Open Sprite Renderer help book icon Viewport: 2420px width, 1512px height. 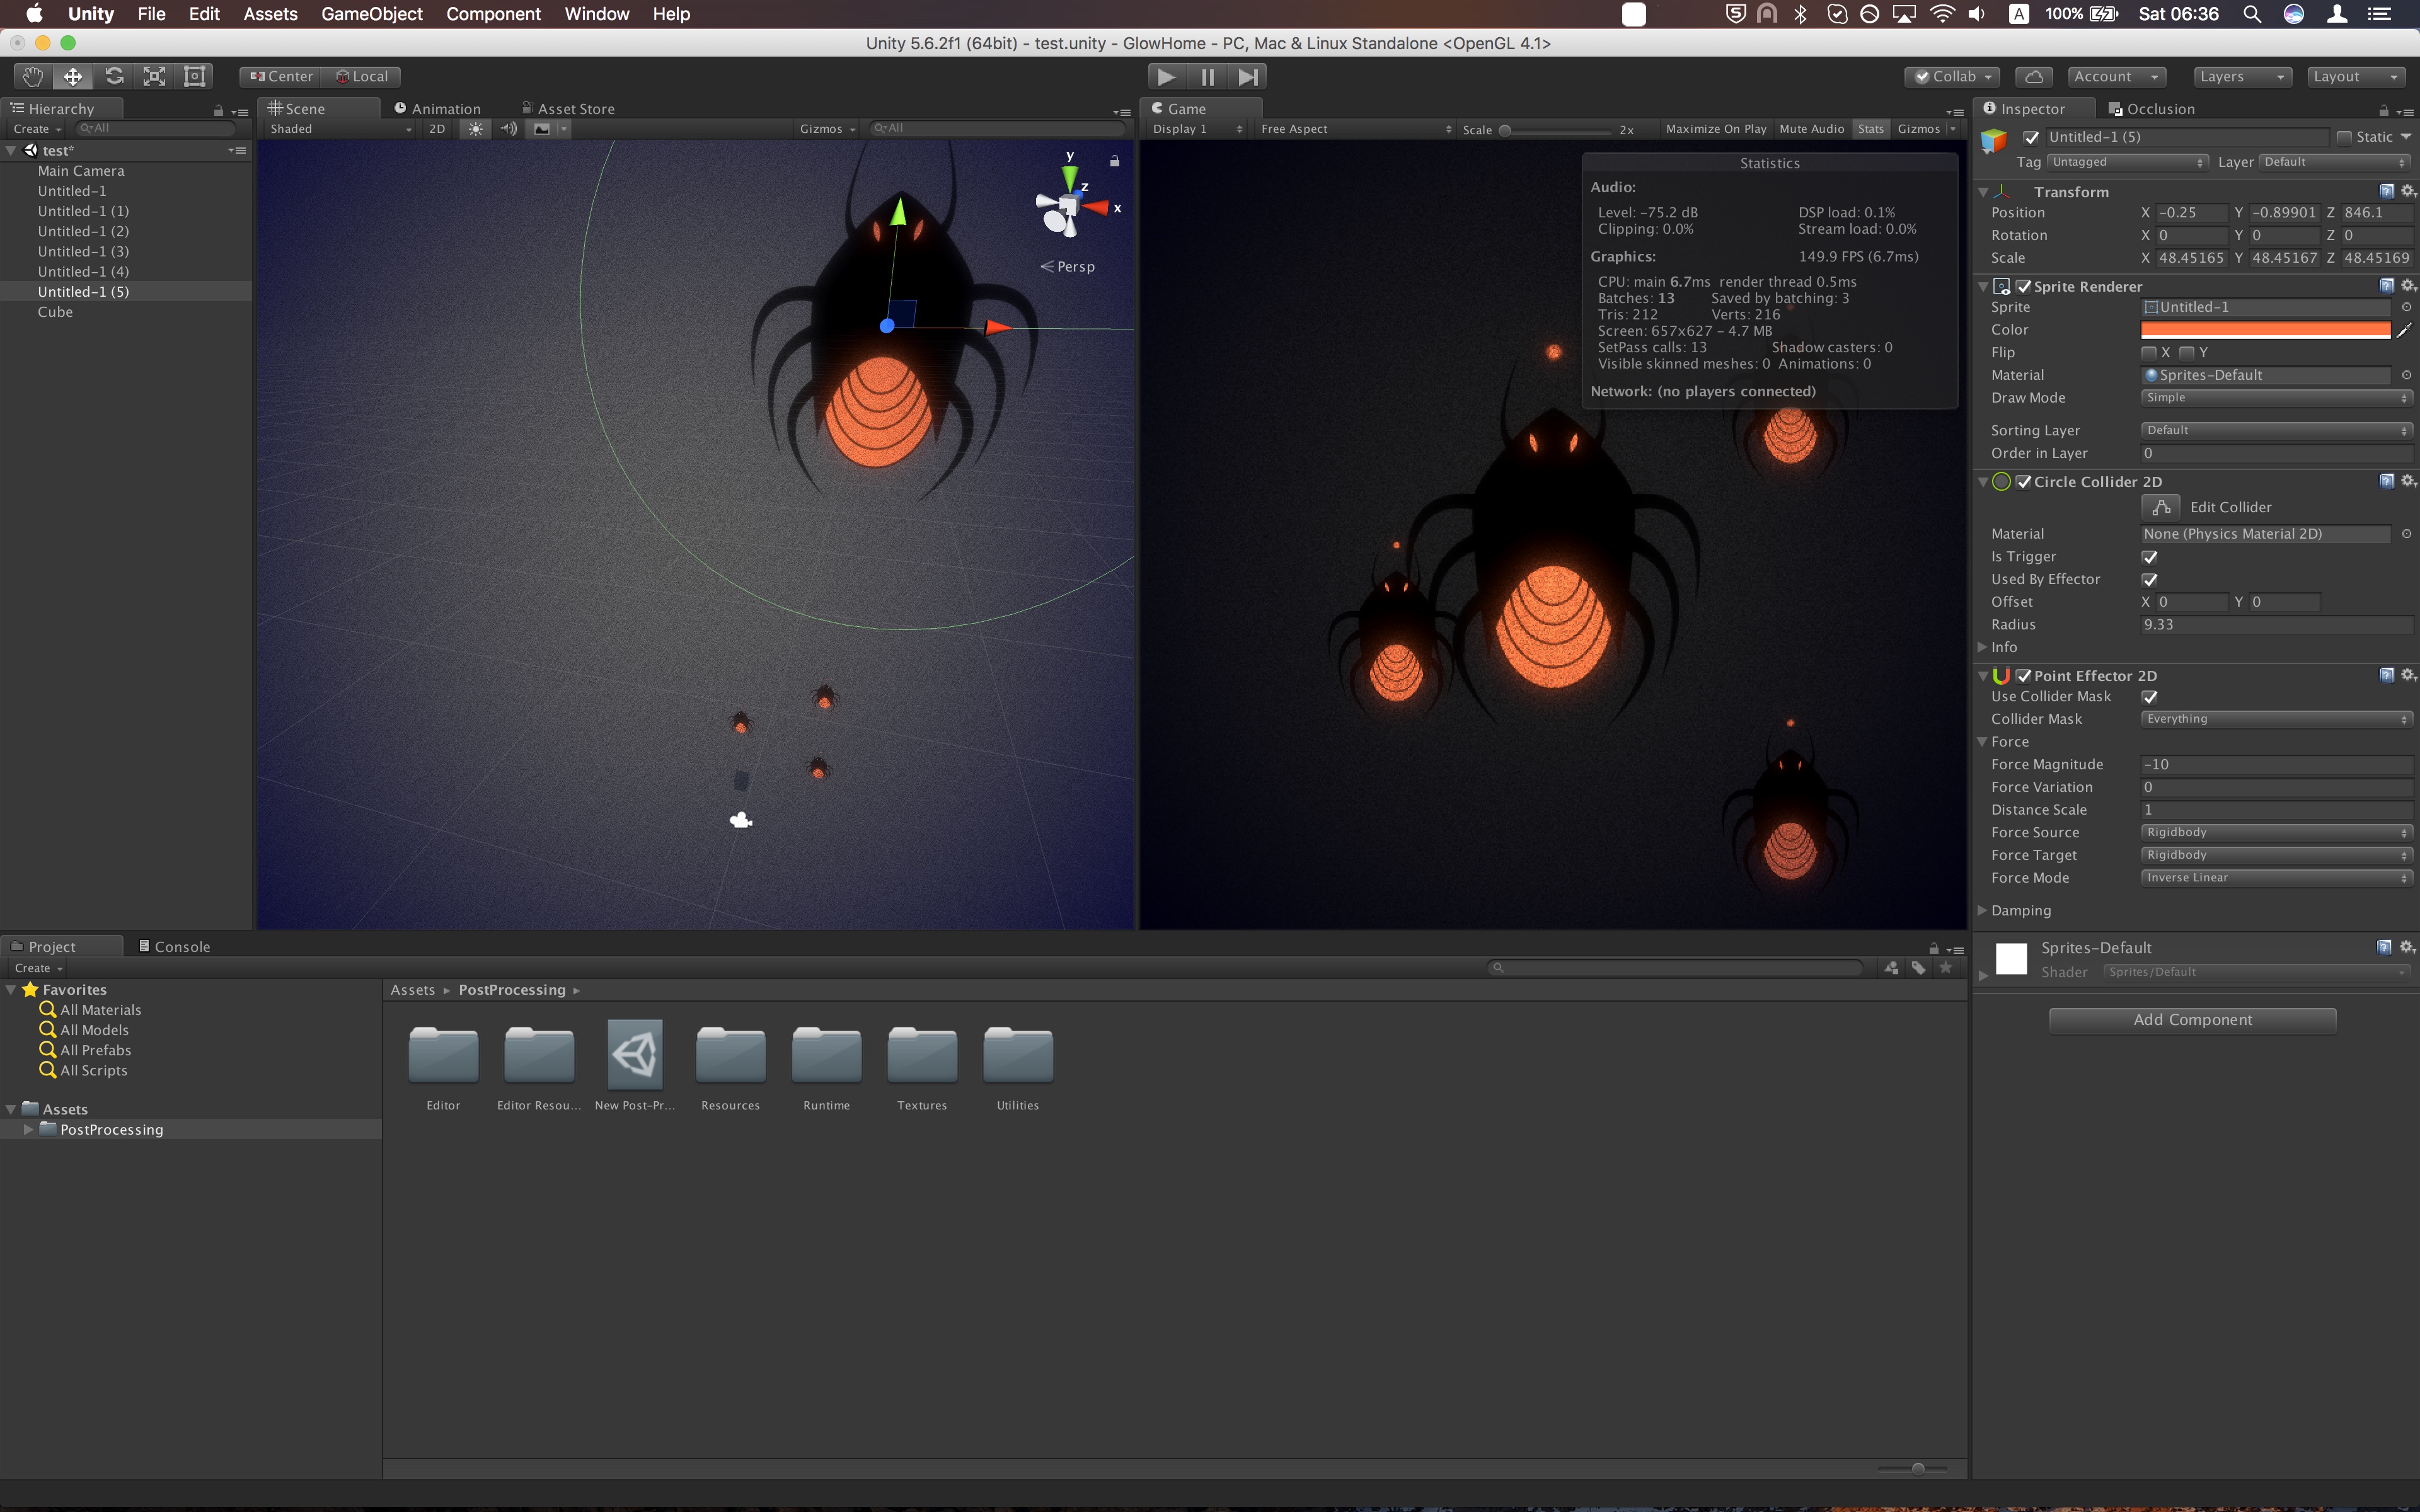(x=2386, y=286)
